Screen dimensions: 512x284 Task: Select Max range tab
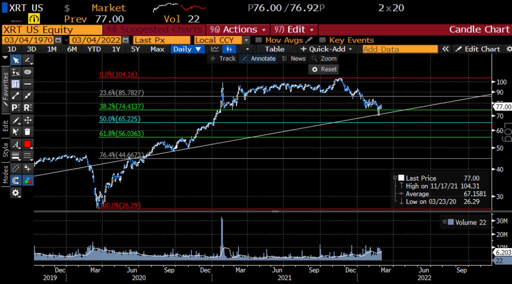(157, 49)
